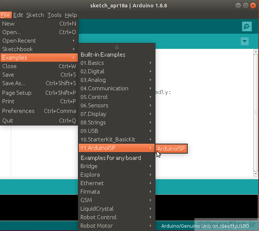Image resolution: width=259 pixels, height=231 pixels.
Task: Open the Help menu
Action: click(x=71, y=15)
